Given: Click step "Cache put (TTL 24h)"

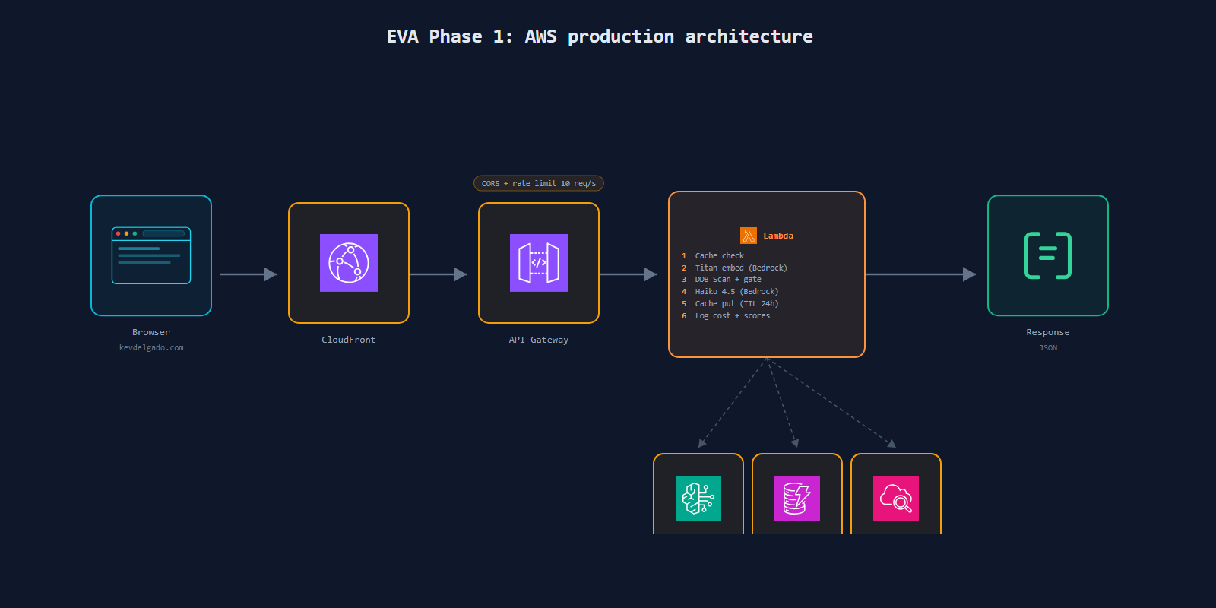Looking at the screenshot, I should 736,304.
